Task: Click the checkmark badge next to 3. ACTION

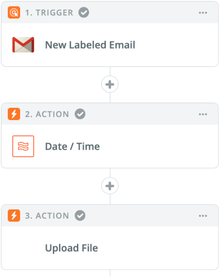Action: tap(80, 216)
